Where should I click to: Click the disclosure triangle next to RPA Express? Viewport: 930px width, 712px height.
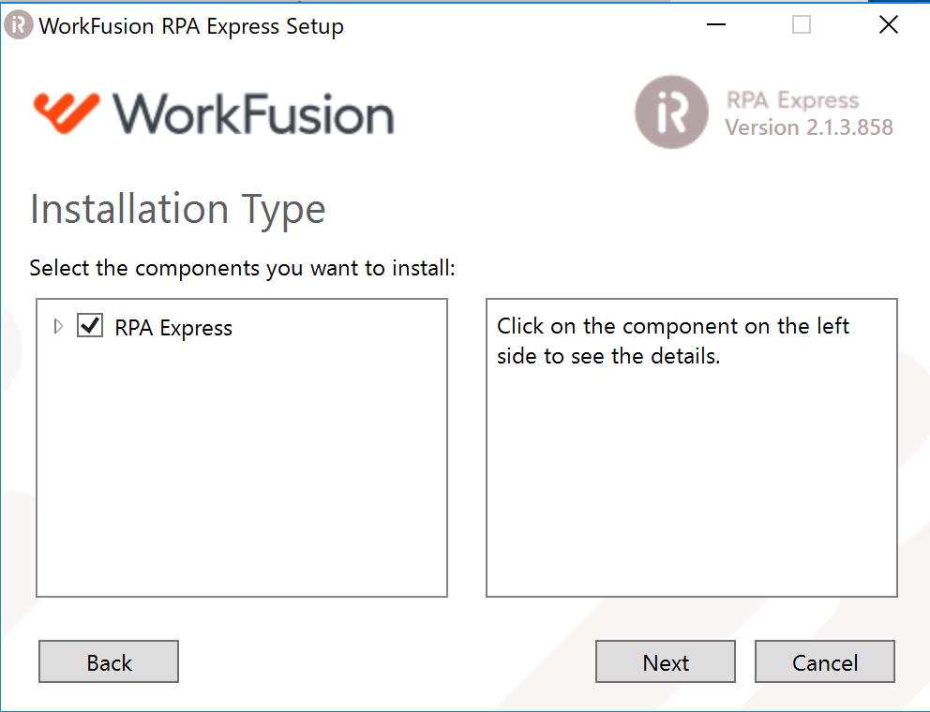click(58, 326)
